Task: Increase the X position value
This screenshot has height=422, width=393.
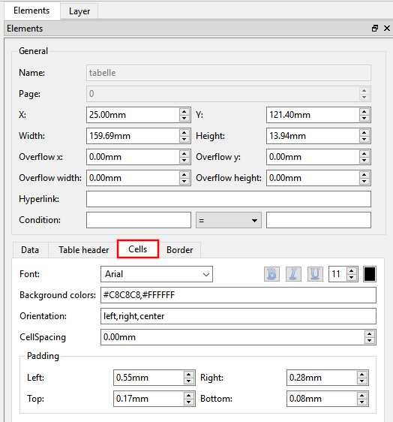Action: coord(184,112)
